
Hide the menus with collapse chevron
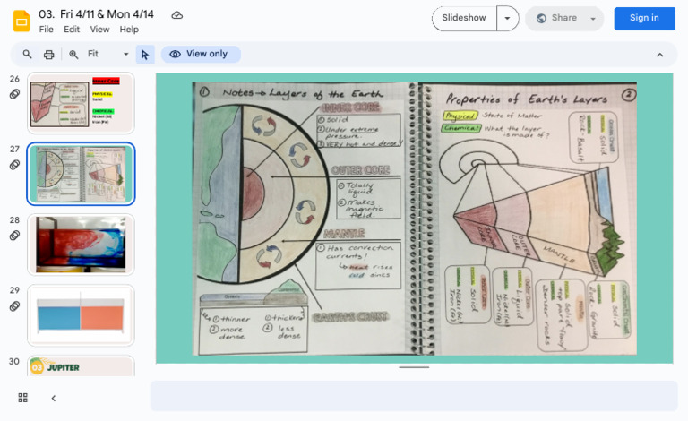(x=659, y=55)
